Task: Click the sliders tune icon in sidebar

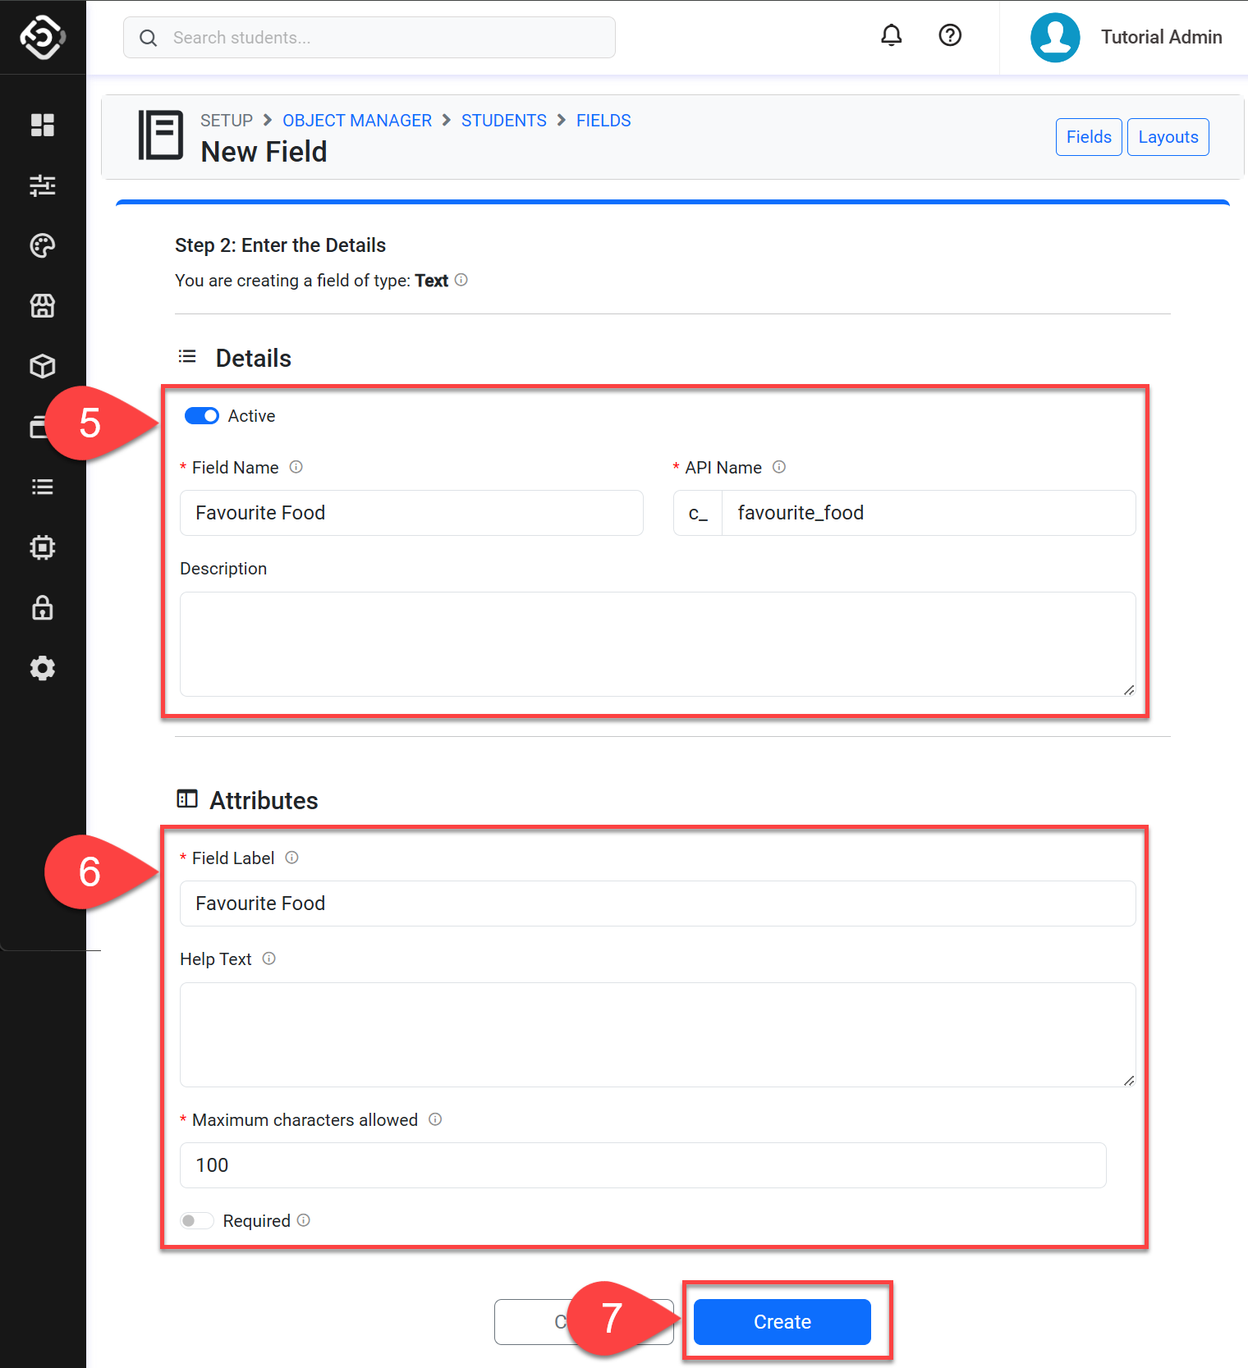Action: click(x=43, y=185)
